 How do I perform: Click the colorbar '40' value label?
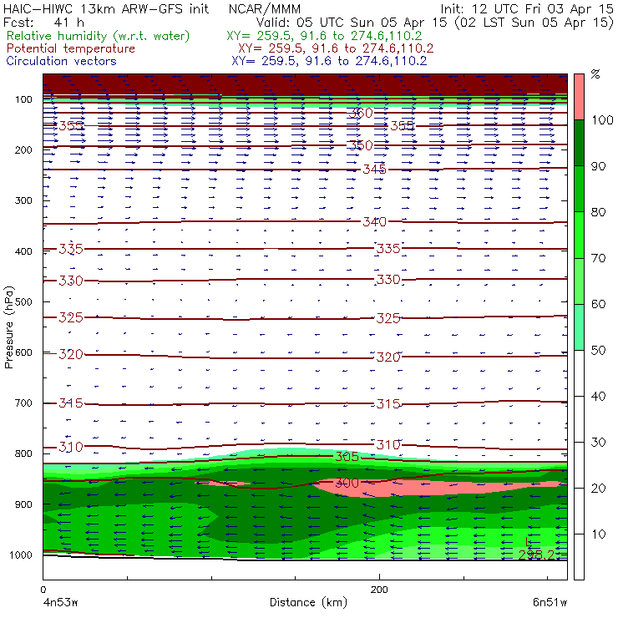598,396
